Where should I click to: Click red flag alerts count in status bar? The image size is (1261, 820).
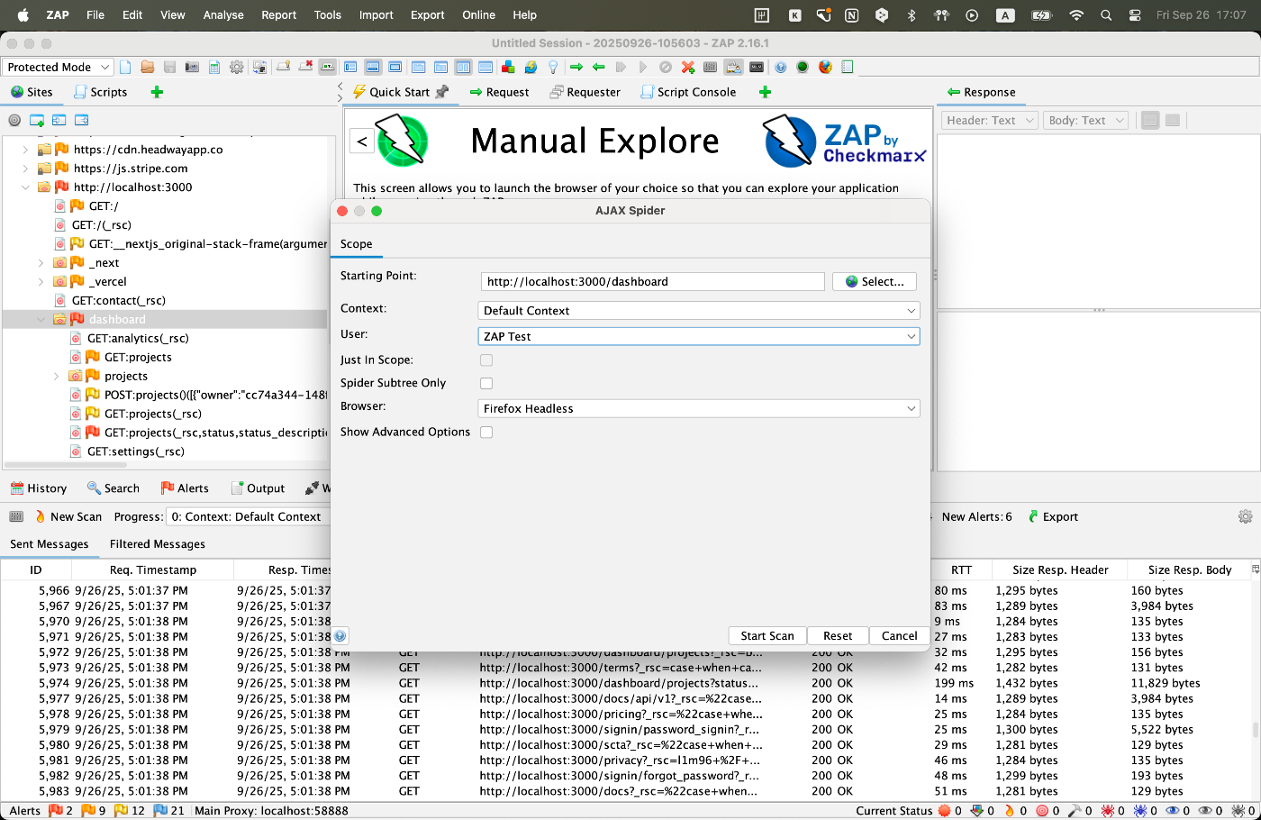pos(60,810)
